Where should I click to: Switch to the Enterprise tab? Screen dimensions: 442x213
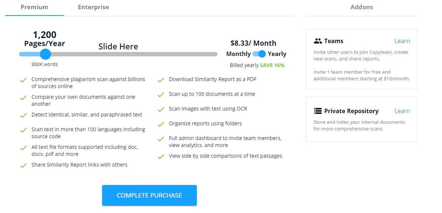[93, 7]
